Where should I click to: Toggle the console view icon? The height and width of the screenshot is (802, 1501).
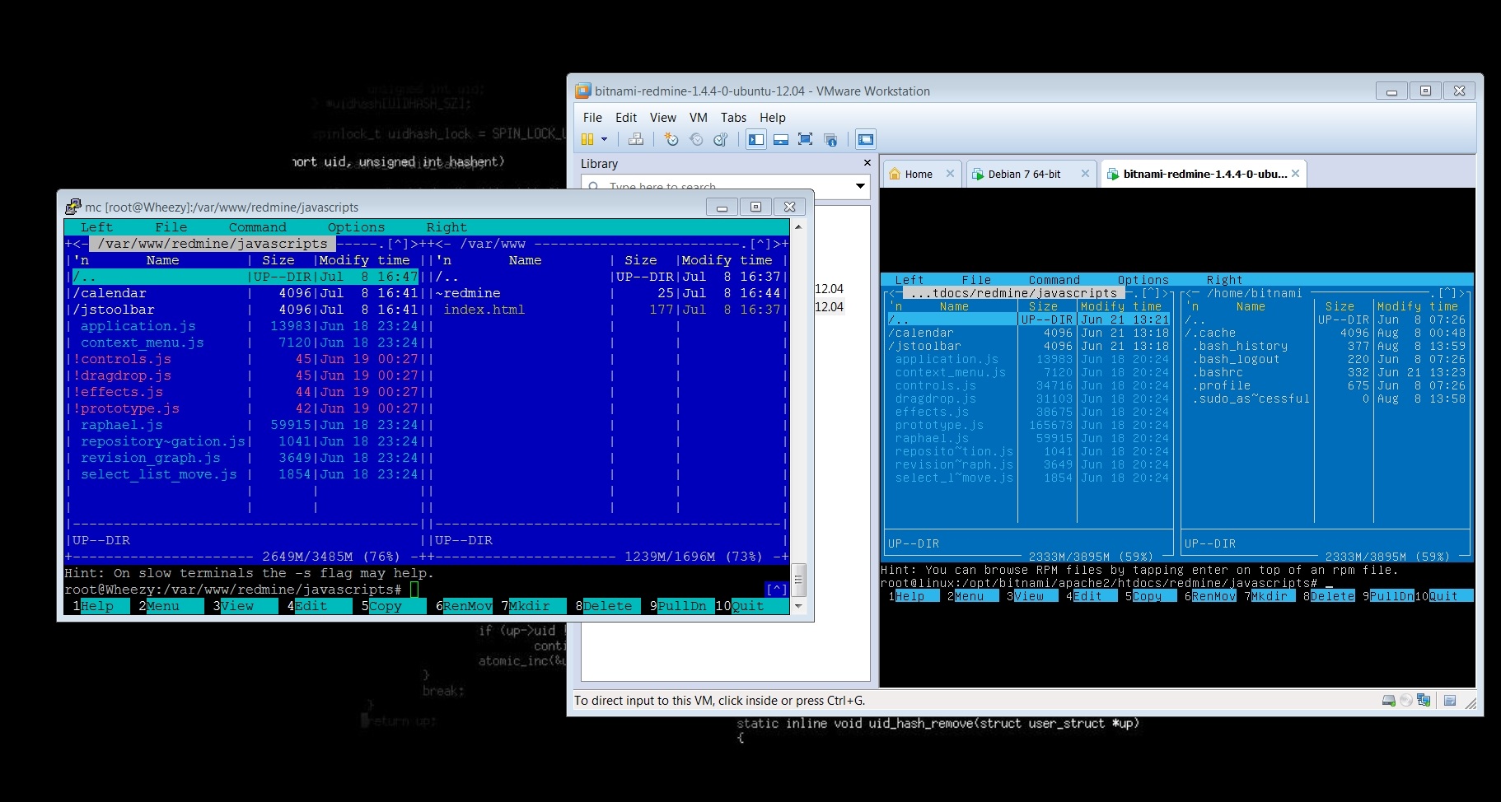pos(865,139)
